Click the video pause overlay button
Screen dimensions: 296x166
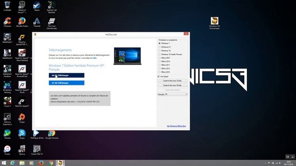288,157
